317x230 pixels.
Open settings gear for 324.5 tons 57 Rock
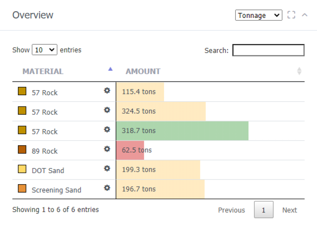pyautogui.click(x=107, y=110)
